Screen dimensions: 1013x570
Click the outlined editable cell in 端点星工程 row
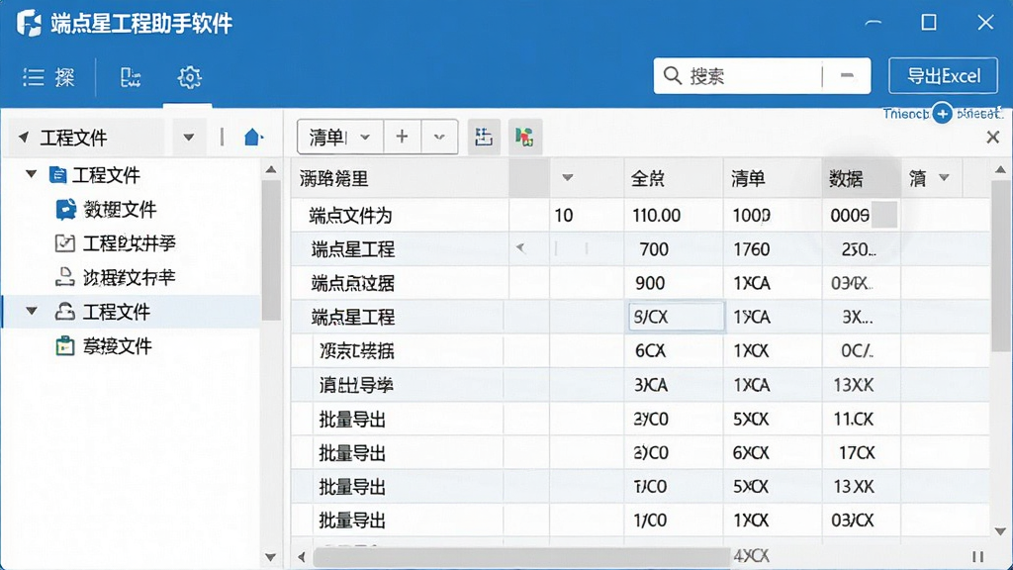pos(676,317)
